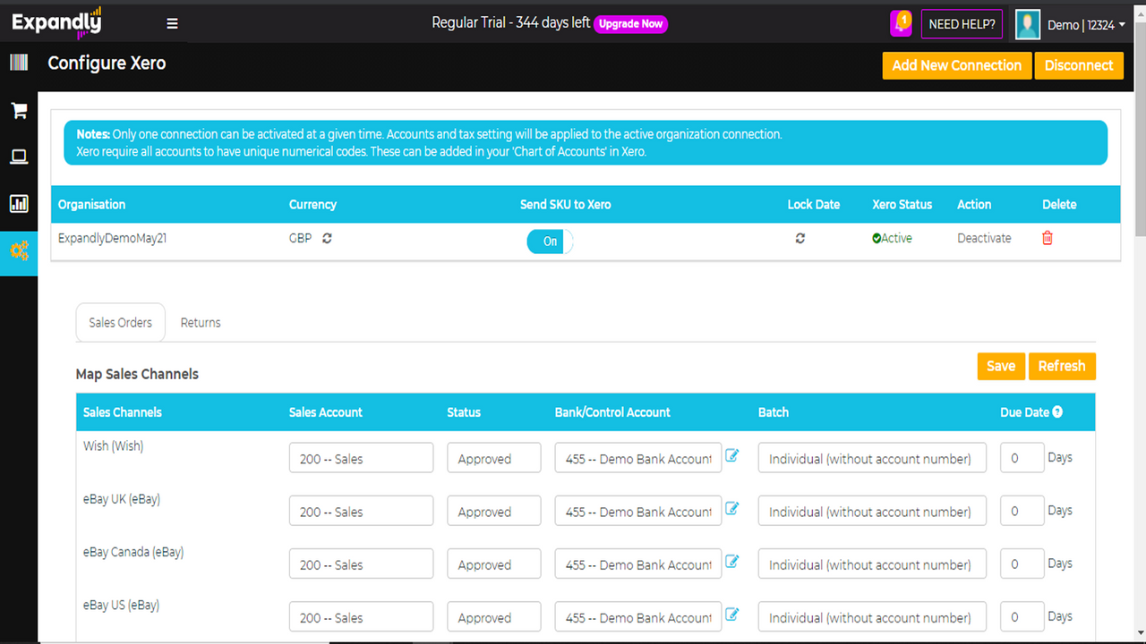Viewport: 1146px width, 644px height.
Task: Open the notification bell with badge
Action: pos(901,22)
